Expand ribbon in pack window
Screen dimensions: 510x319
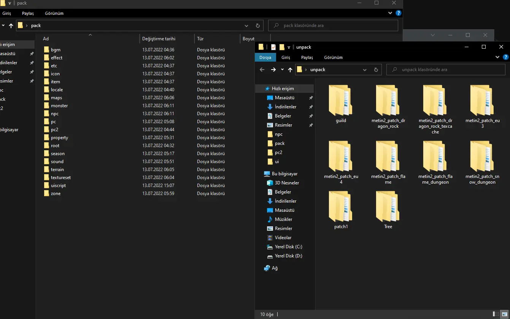(390, 13)
